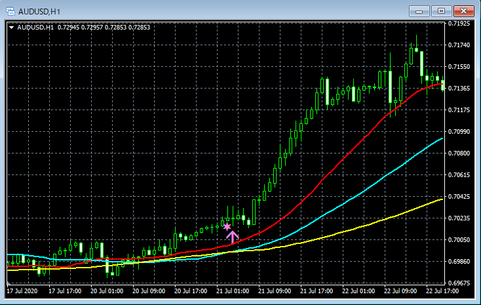Click the AUDUSD,H1 title bar text
This screenshot has width=481, height=305.
click(39, 12)
